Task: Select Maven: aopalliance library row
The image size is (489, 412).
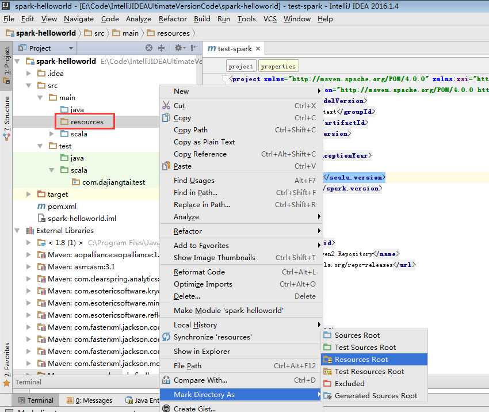Action: point(98,254)
